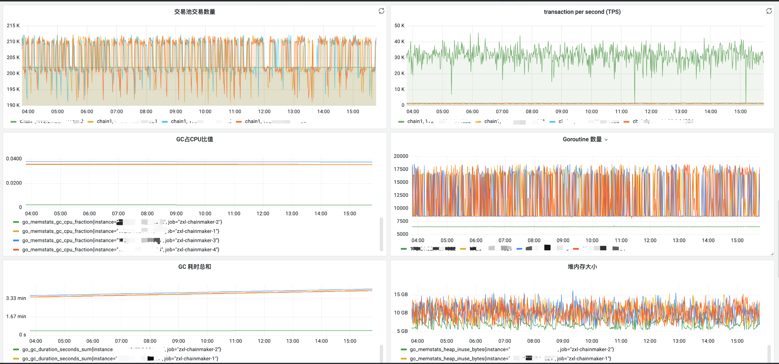Click resize handle of Goroutine 数量 panel
The height and width of the screenshot is (364, 779).
click(x=772, y=254)
